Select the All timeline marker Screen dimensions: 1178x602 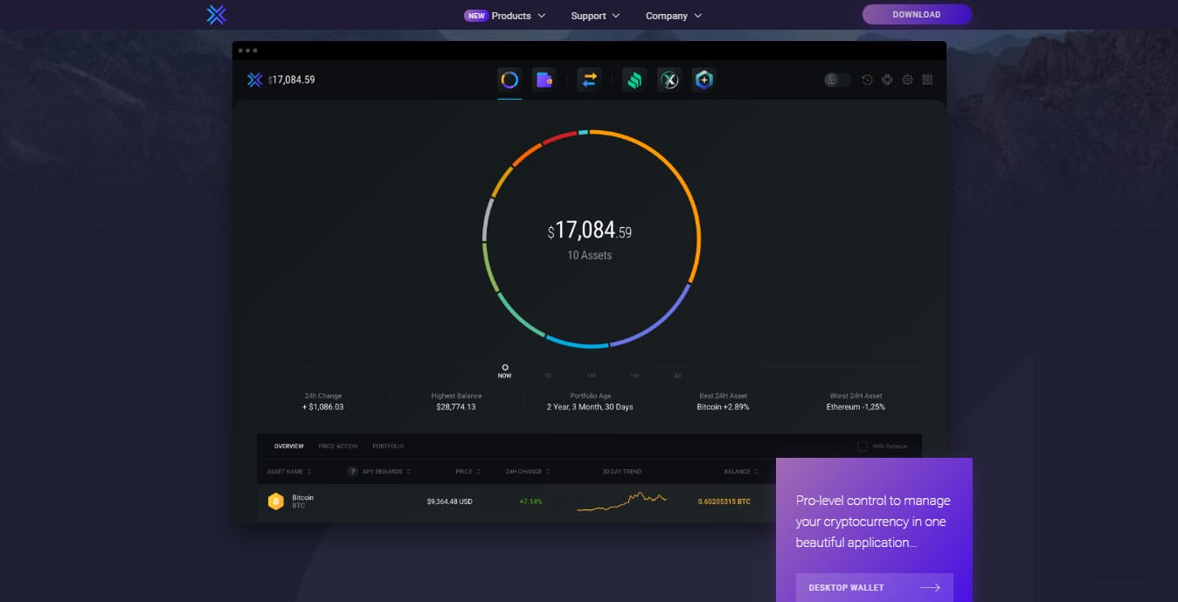(677, 376)
